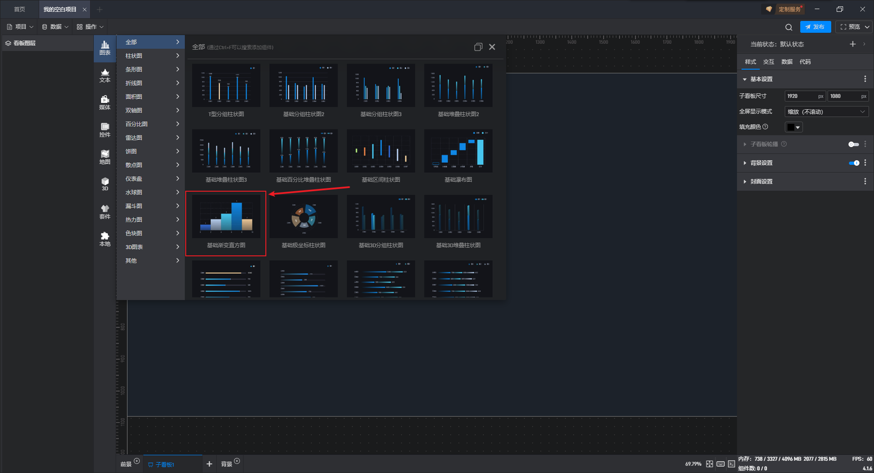Open the 套件 kit components icon

pyautogui.click(x=105, y=212)
